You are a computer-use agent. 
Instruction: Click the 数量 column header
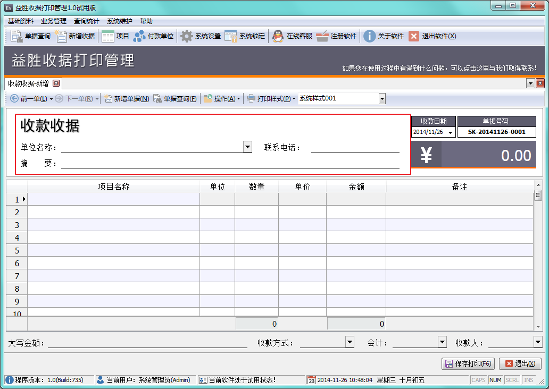[256, 187]
